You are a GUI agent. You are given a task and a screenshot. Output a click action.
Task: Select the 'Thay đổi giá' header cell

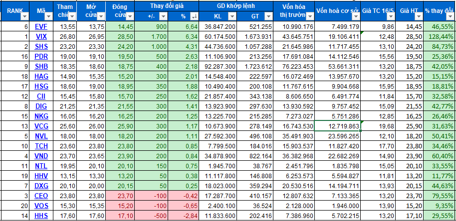[x=167, y=6]
